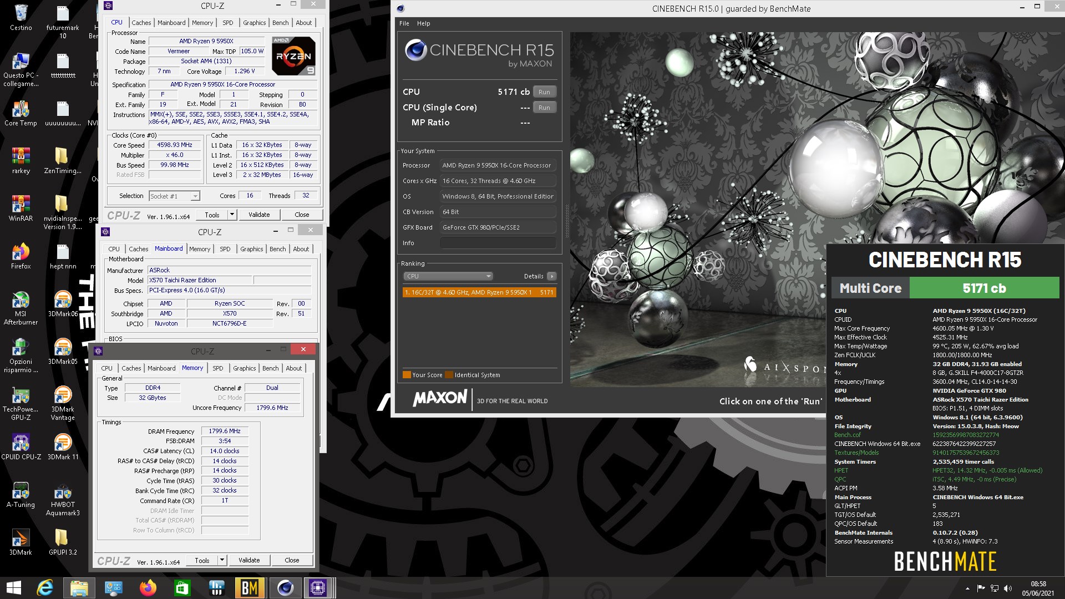Open File menu in Cinebench

[404, 23]
